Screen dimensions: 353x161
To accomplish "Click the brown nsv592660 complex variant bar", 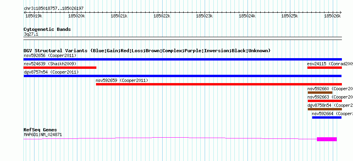I will tap(320, 93).
